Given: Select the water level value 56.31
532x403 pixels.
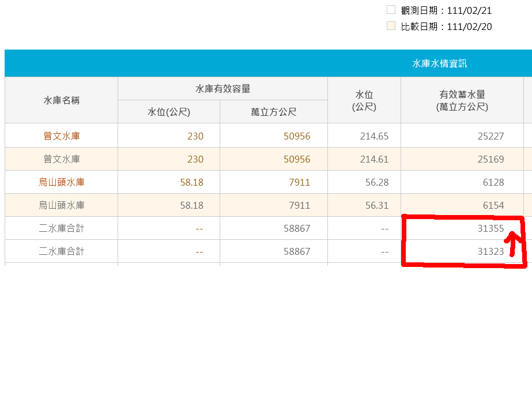Looking at the screenshot, I should (376, 205).
